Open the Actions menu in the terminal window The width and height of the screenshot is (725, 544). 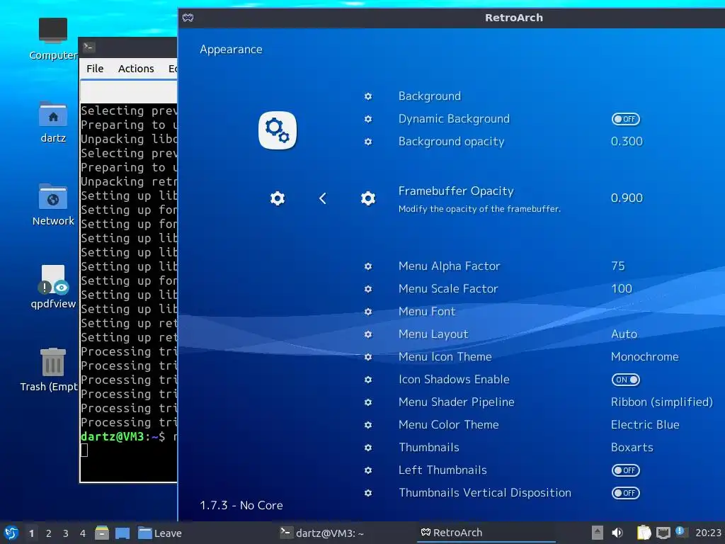point(136,69)
